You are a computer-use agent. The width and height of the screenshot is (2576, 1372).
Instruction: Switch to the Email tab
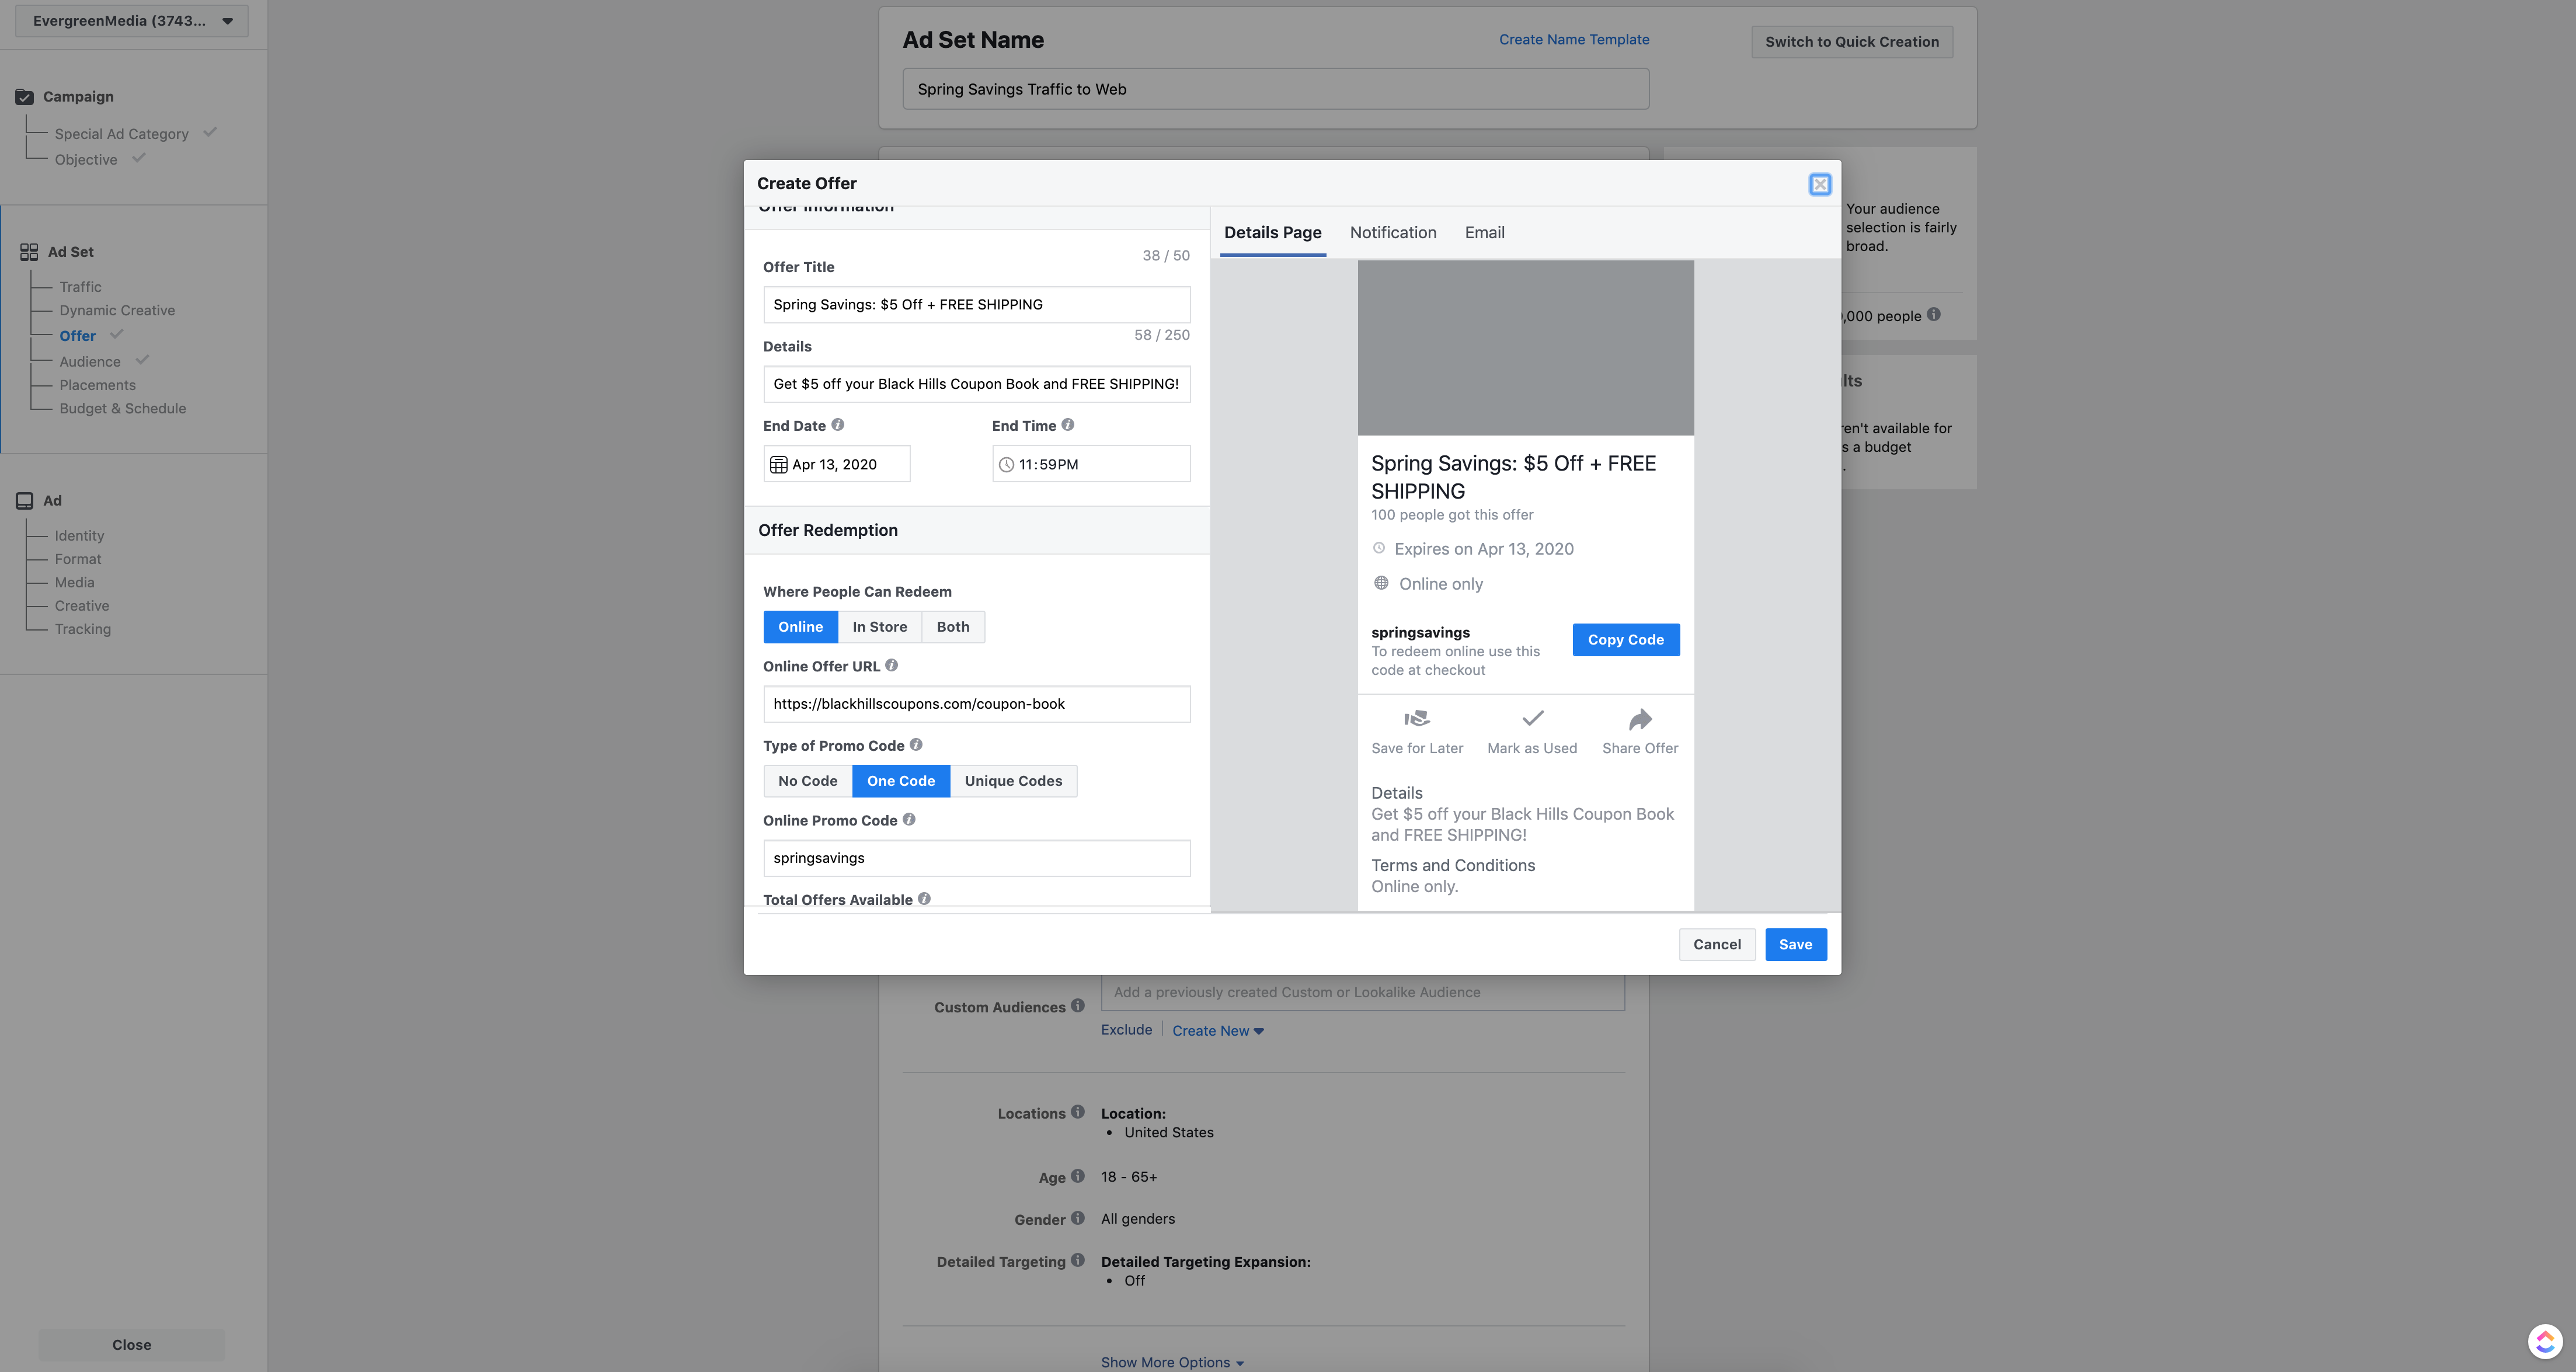(1484, 232)
